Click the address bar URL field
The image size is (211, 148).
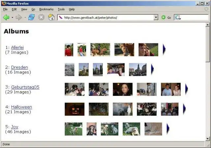tap(108, 17)
